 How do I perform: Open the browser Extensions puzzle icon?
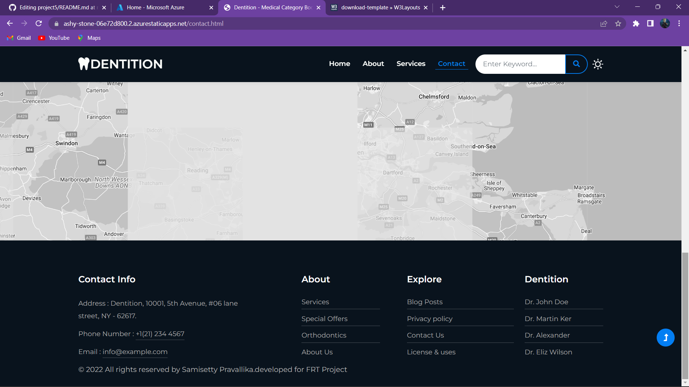tap(636, 24)
